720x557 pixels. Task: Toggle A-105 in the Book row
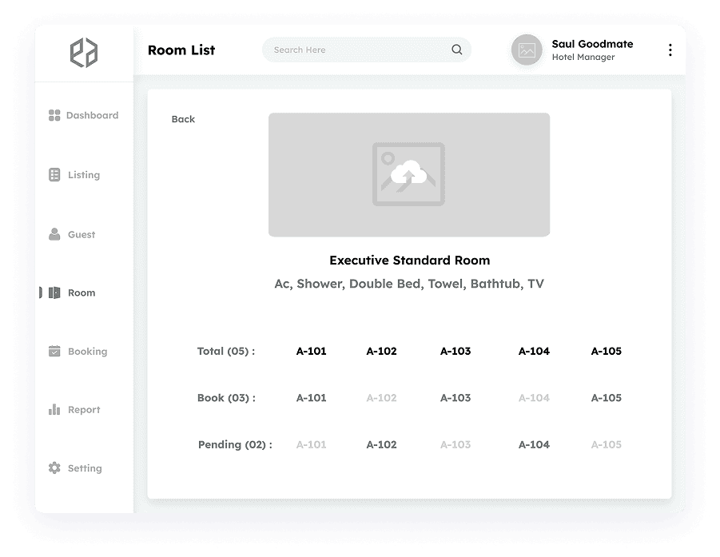(606, 397)
